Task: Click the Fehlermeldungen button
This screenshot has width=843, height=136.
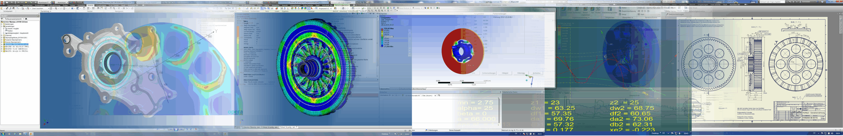Action: [x=489, y=73]
